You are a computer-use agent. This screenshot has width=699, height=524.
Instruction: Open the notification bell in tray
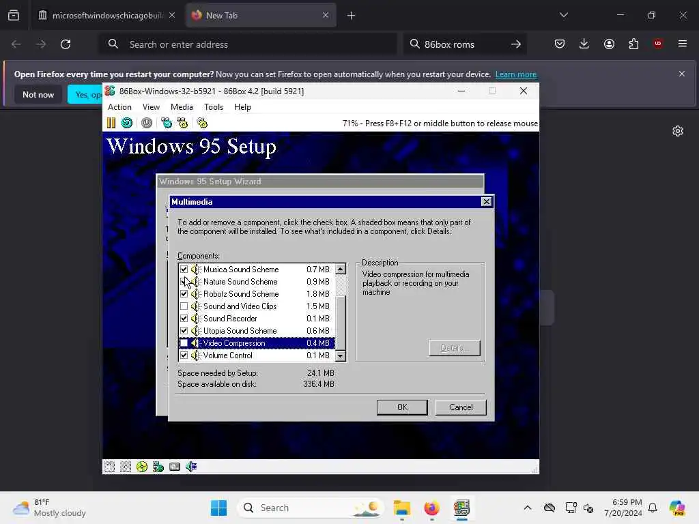[x=653, y=508]
